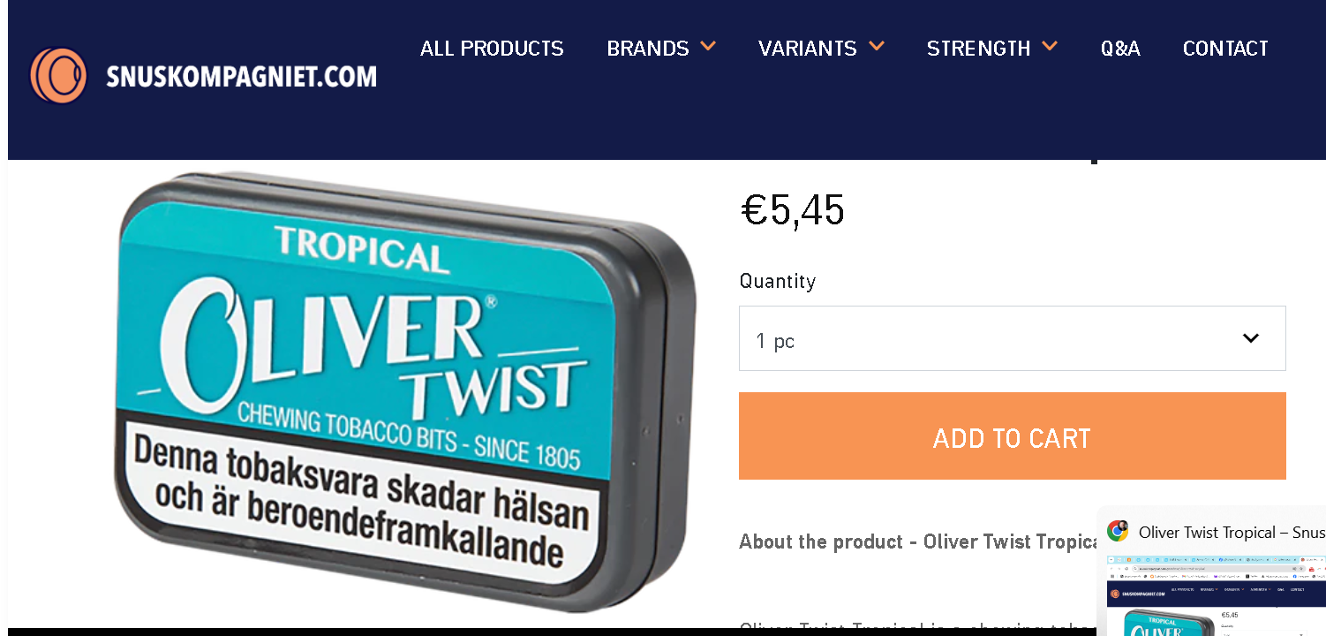Go to SNUSKOMPAGNIET.COM home via site name

[x=241, y=77]
